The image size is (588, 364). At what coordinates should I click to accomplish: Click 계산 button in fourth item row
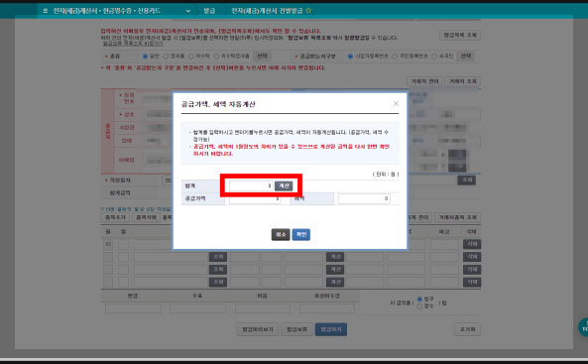click(x=335, y=282)
